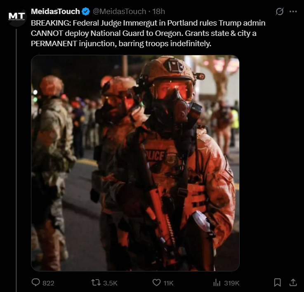The width and height of the screenshot is (304, 292).
Task: Click the reply icon with 822 comments
Action: pos(35,282)
